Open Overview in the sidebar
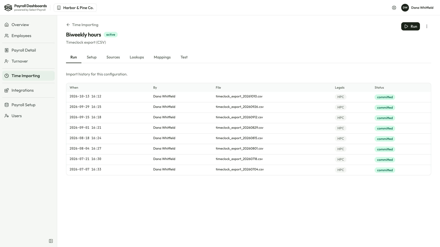 coord(28,25)
